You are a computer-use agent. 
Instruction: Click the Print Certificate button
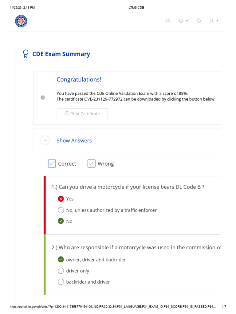(82, 114)
